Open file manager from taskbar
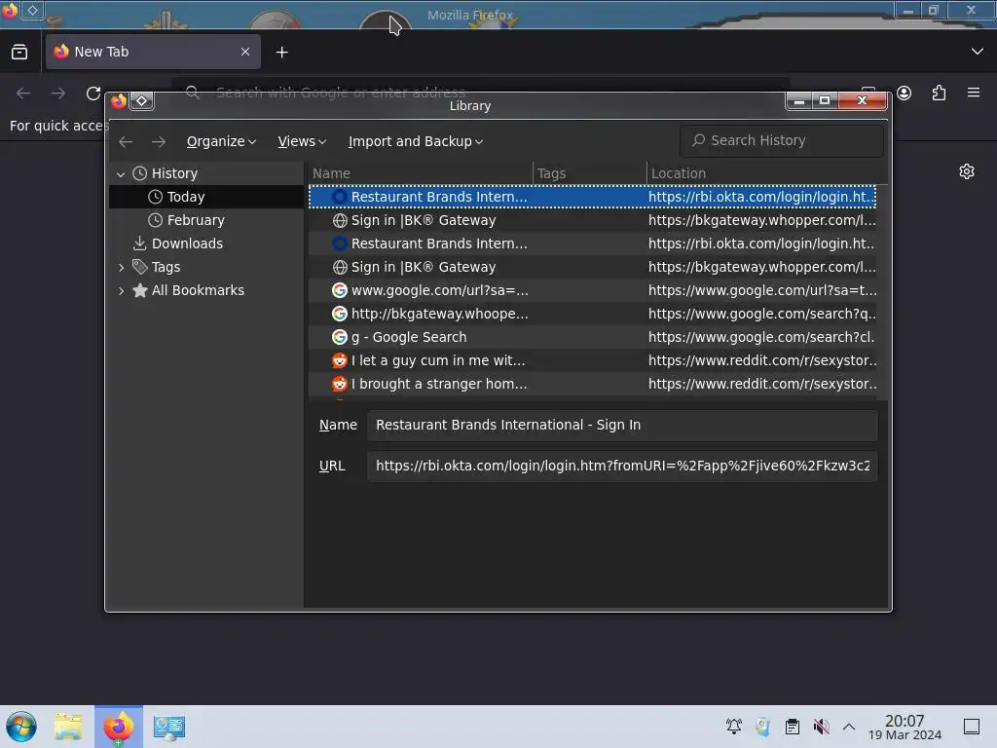Screen dimensions: 997x748 coord(68,727)
